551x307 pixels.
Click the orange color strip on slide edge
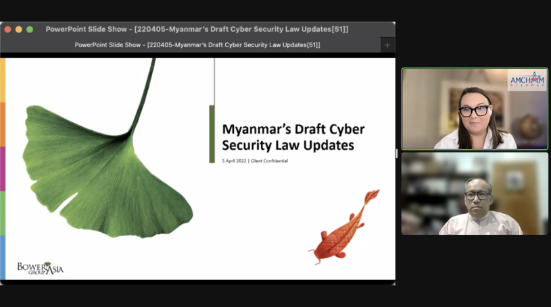coord(3,124)
